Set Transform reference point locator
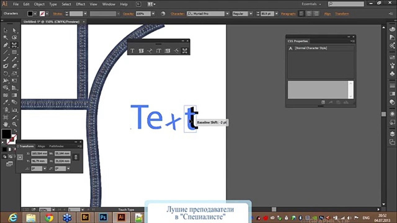The height and width of the screenshot is (223, 397). pyautogui.click(x=20, y=157)
